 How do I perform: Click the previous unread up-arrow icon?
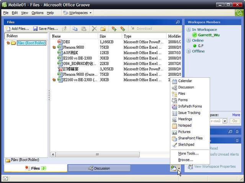coord(114,29)
